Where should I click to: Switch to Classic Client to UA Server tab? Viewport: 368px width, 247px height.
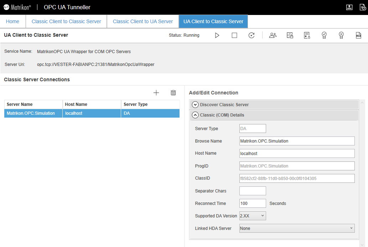(143, 21)
